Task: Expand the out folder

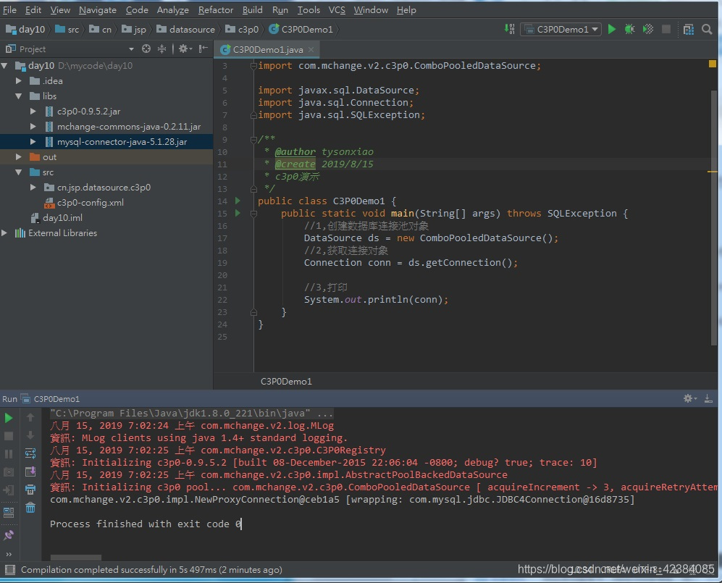Action: (19, 157)
